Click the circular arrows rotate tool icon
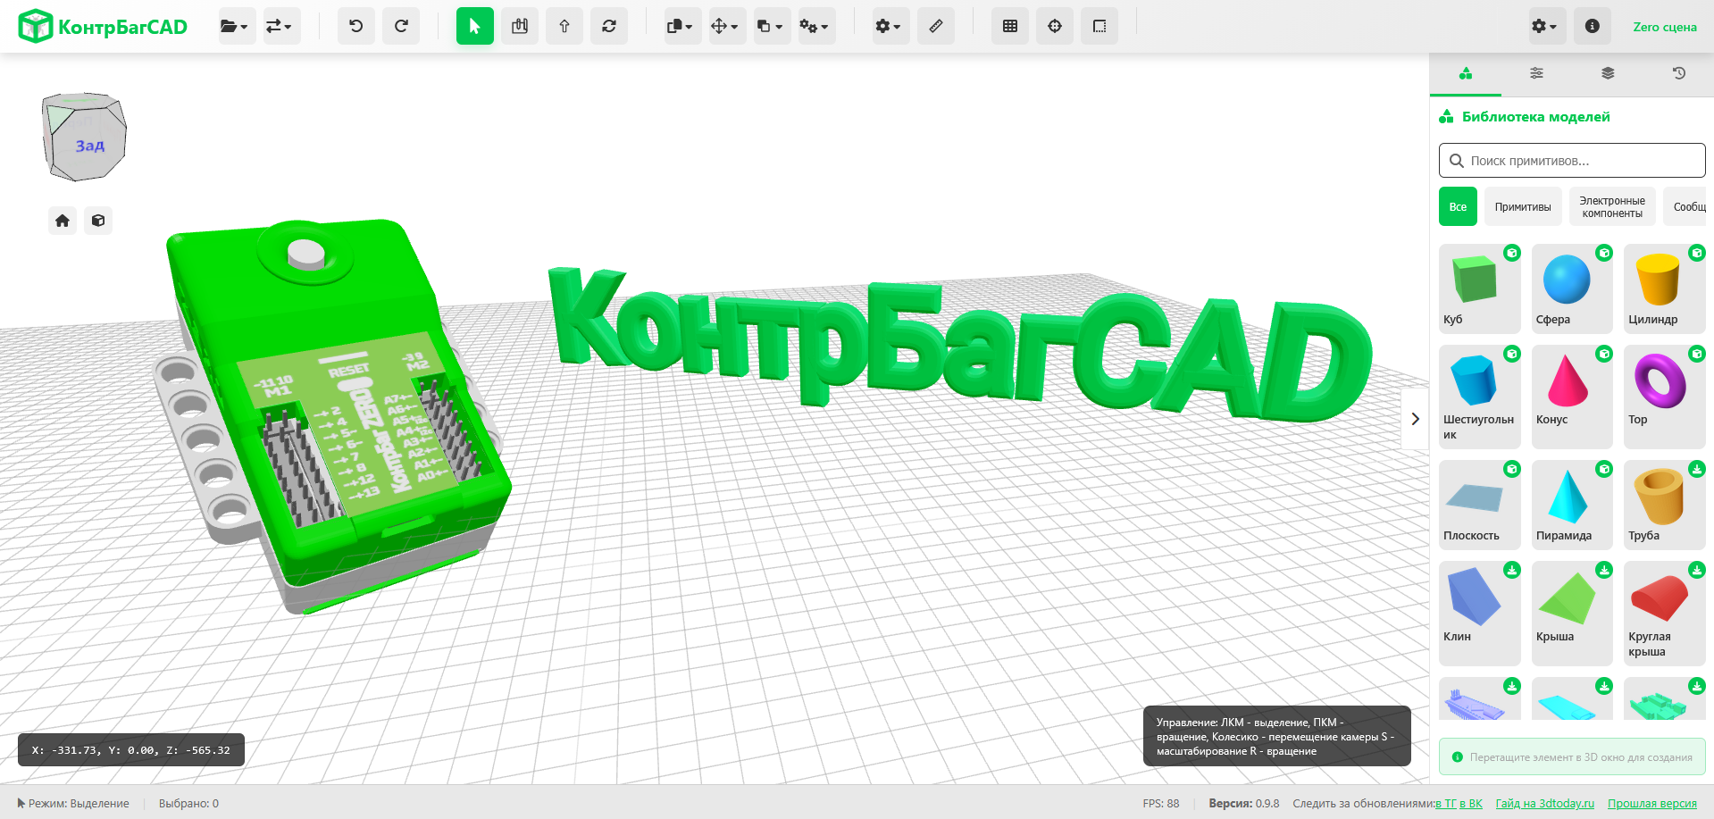The width and height of the screenshot is (1714, 819). coord(609,26)
